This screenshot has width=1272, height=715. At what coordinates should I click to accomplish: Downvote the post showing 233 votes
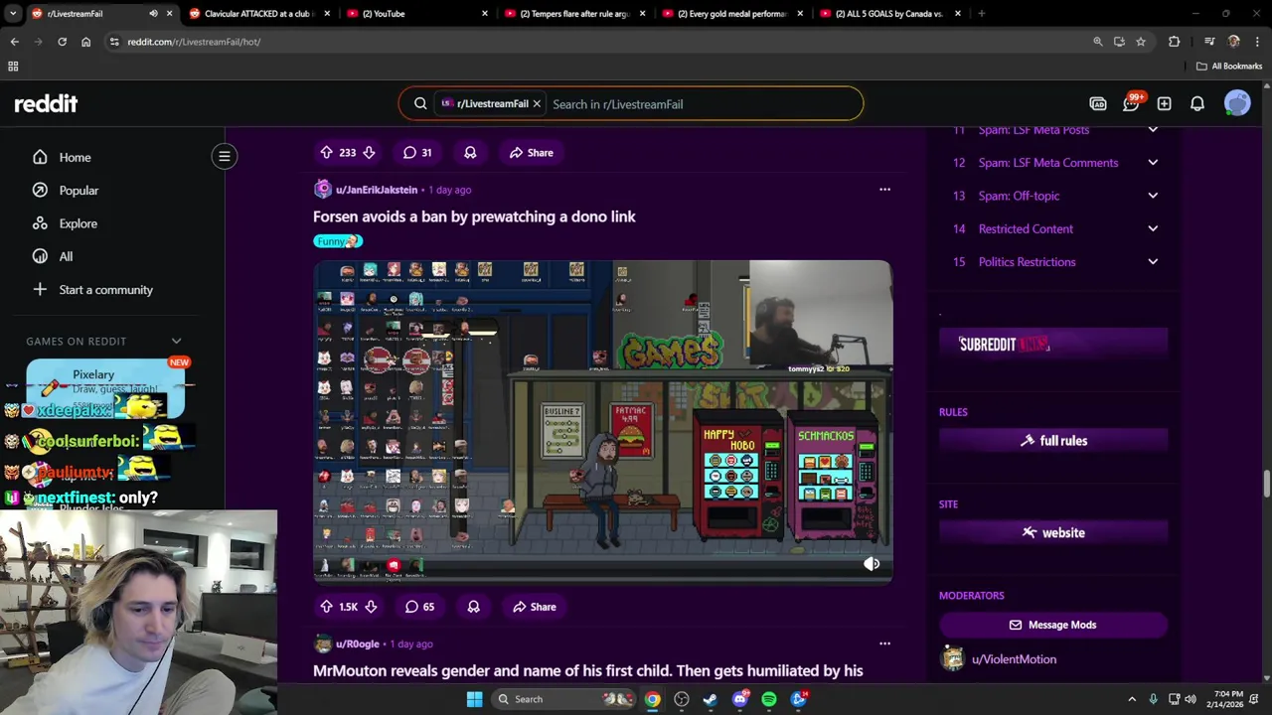(369, 153)
